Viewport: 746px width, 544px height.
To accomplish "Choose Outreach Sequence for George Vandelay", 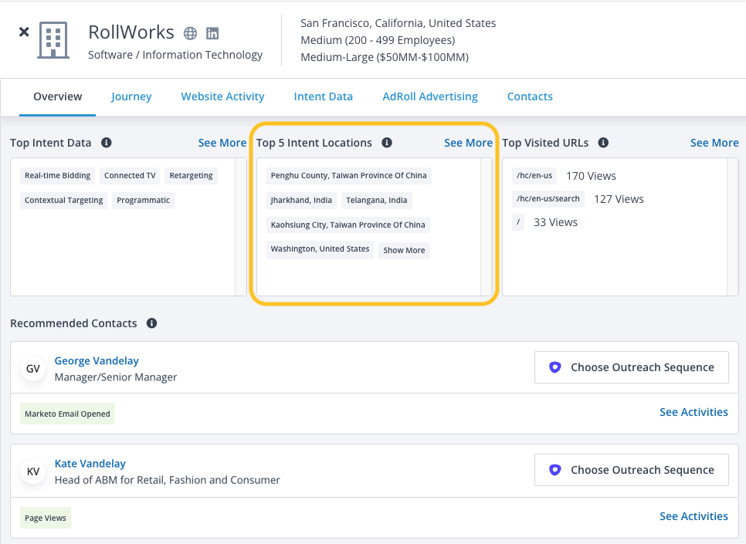I will 631,367.
